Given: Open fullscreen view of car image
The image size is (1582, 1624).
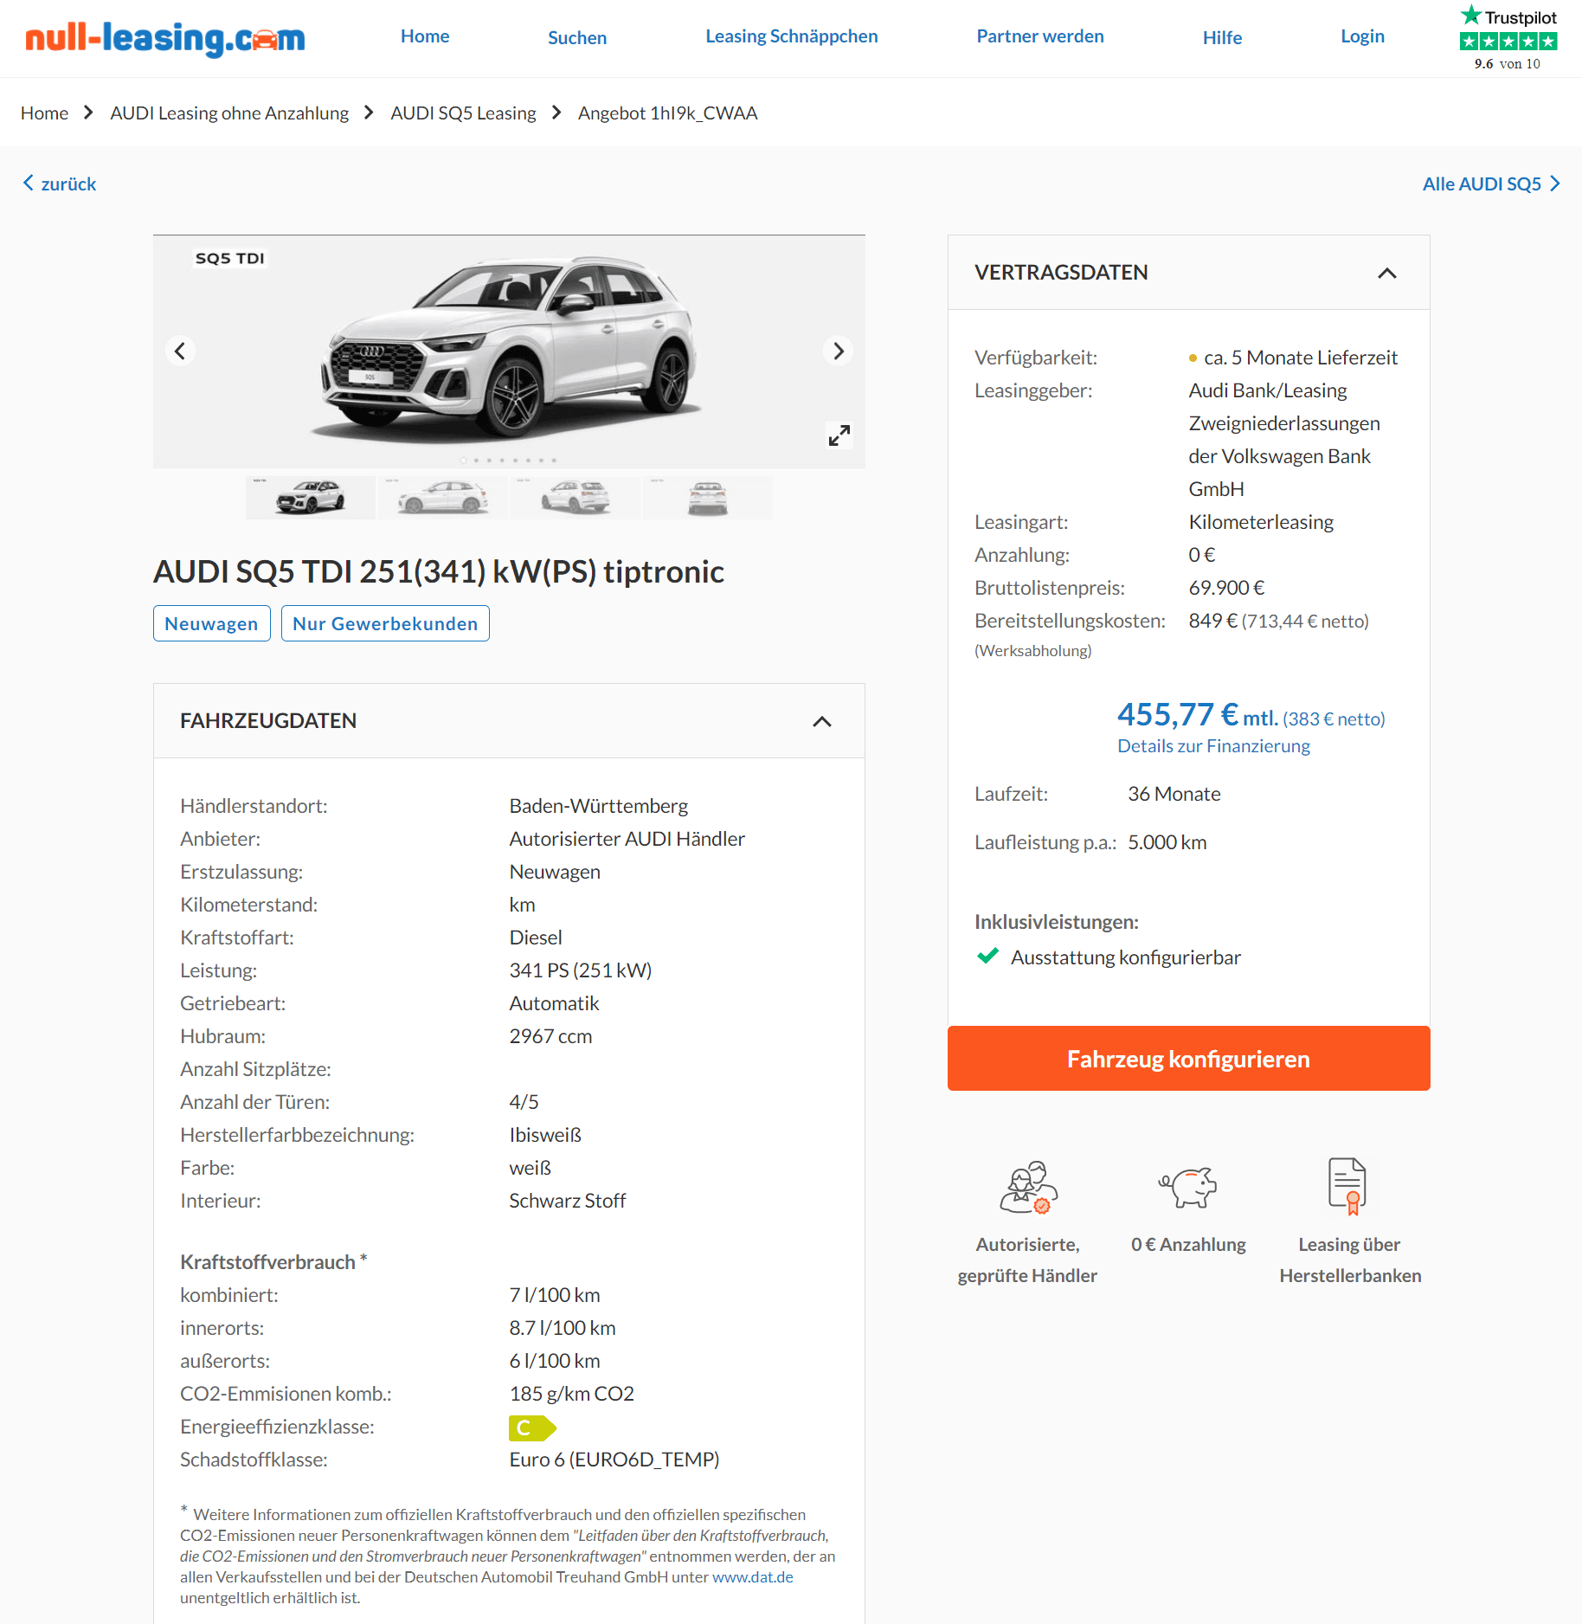Looking at the screenshot, I should pyautogui.click(x=839, y=435).
